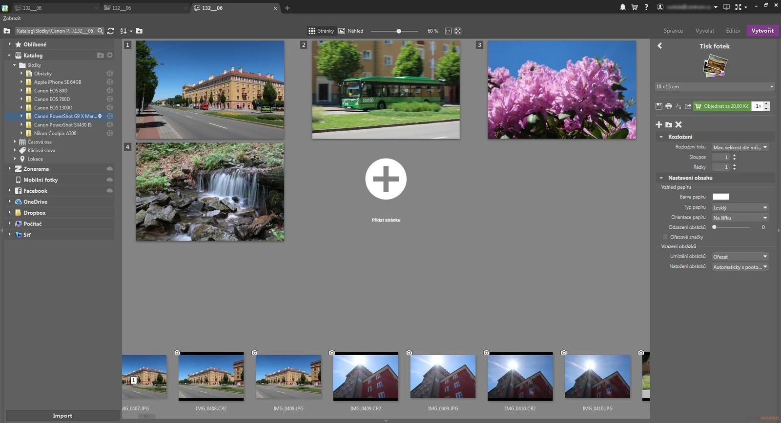This screenshot has width=781, height=423.
Task: Click the big plus circle Přidat stránku
Action: [x=386, y=179]
